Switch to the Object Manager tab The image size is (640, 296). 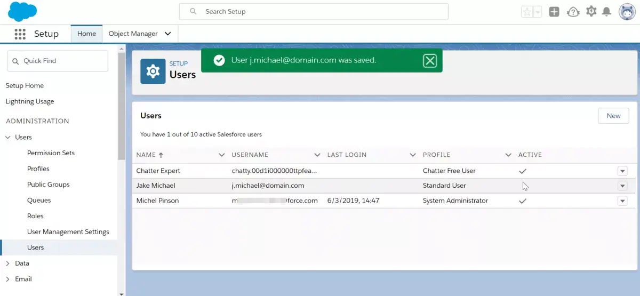pos(133,34)
